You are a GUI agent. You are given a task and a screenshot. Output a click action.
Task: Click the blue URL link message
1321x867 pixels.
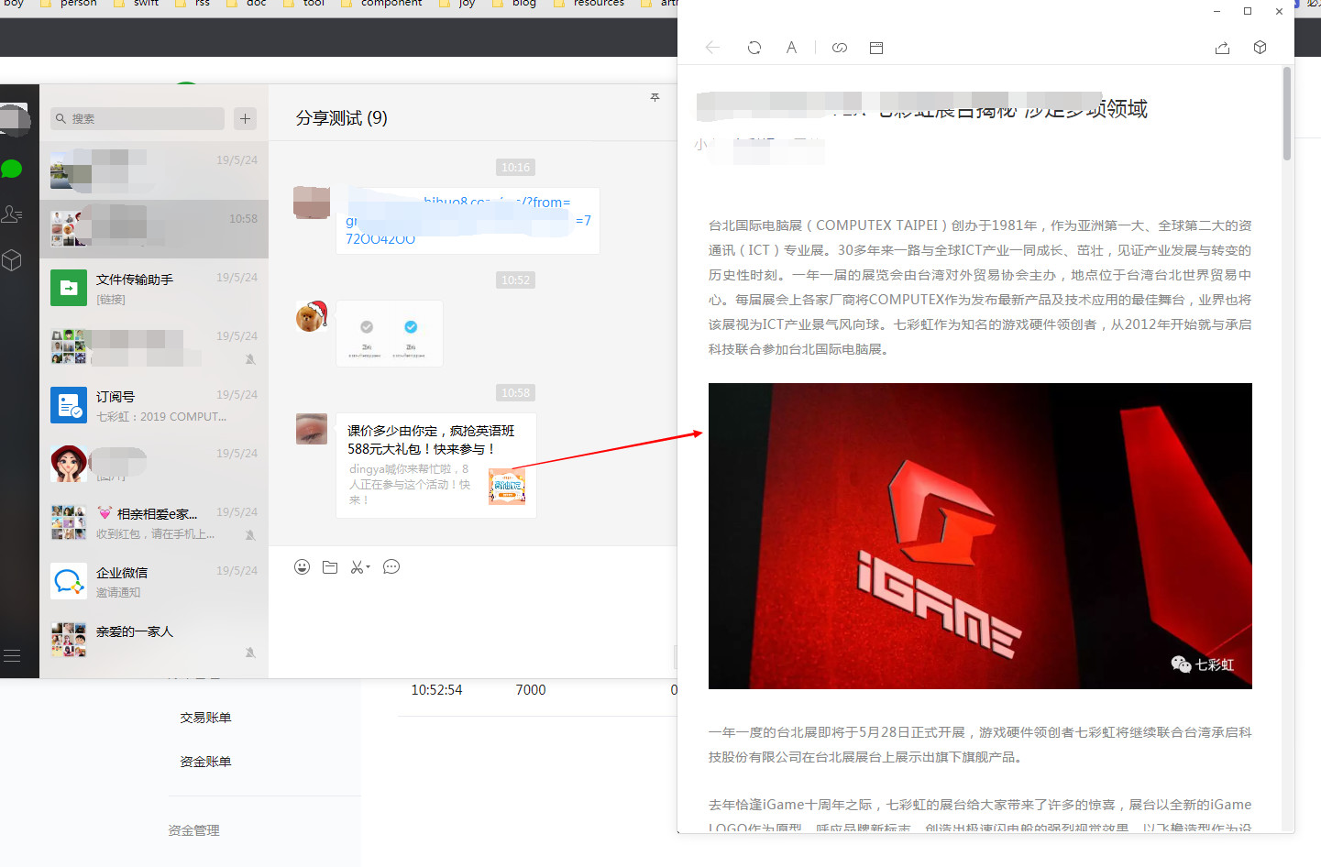[x=468, y=221]
